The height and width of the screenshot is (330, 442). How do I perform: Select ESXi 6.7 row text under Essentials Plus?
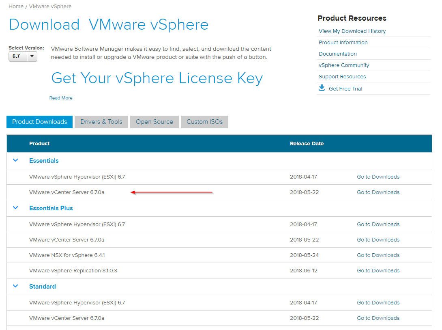pos(77,224)
